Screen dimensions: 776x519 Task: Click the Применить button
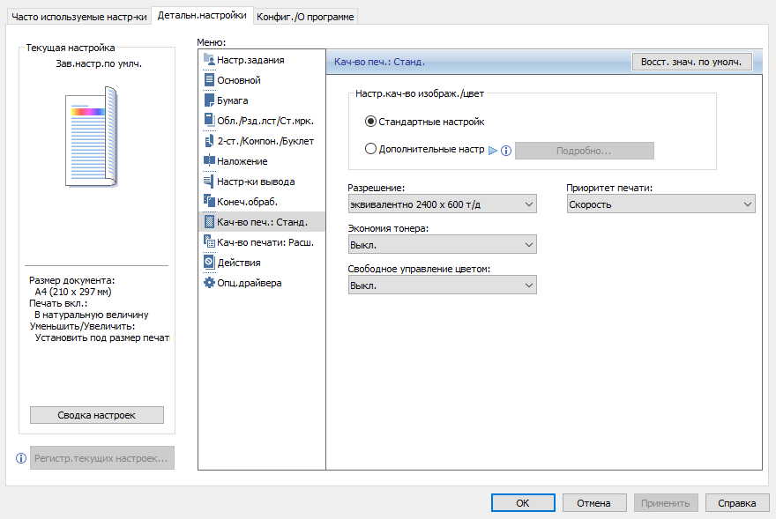click(666, 503)
